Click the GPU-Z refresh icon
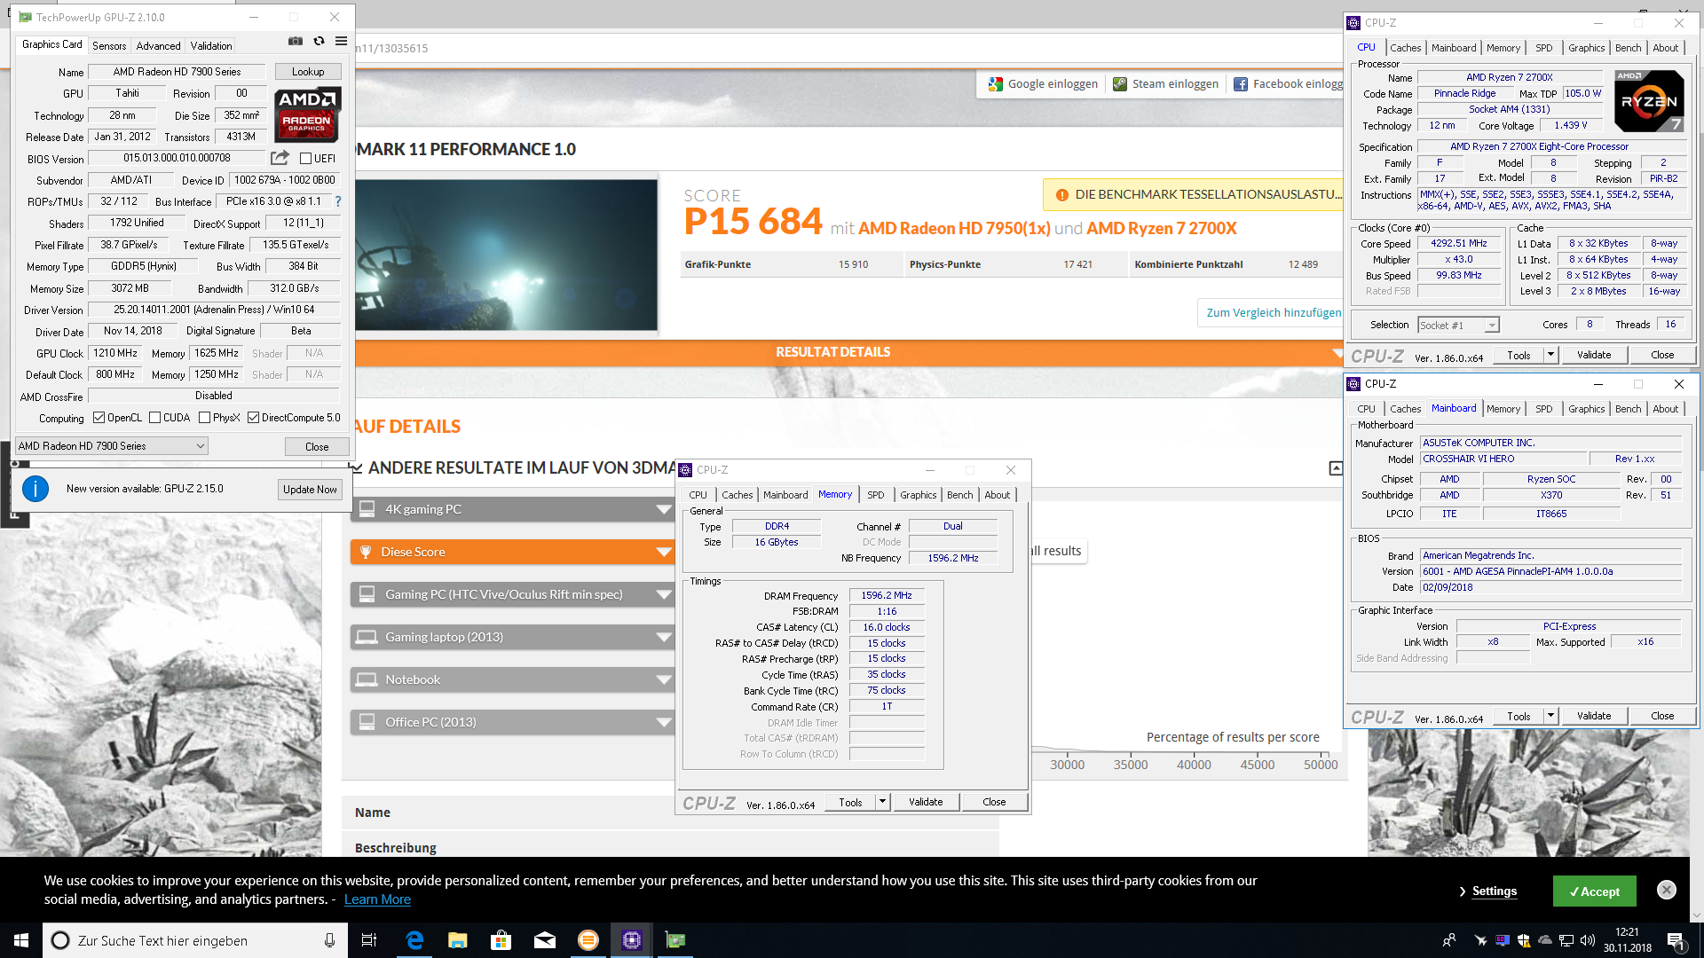 (x=319, y=41)
